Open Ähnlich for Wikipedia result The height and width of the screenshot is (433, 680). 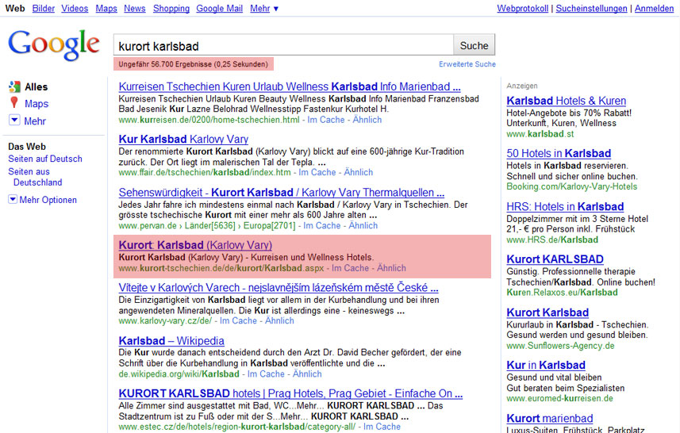308,374
